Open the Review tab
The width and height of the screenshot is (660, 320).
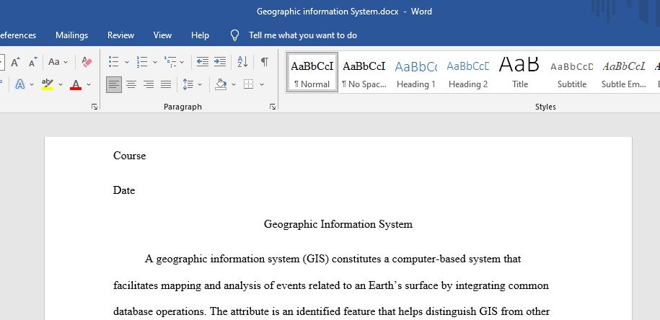pos(120,35)
